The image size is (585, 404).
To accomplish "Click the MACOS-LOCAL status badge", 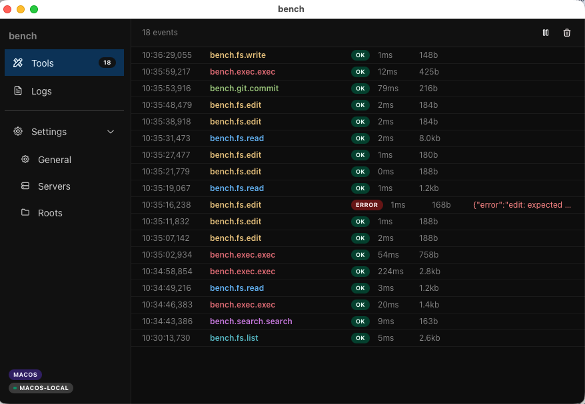I will pos(41,388).
